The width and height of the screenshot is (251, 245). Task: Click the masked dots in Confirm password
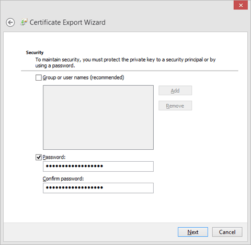tap(74, 187)
